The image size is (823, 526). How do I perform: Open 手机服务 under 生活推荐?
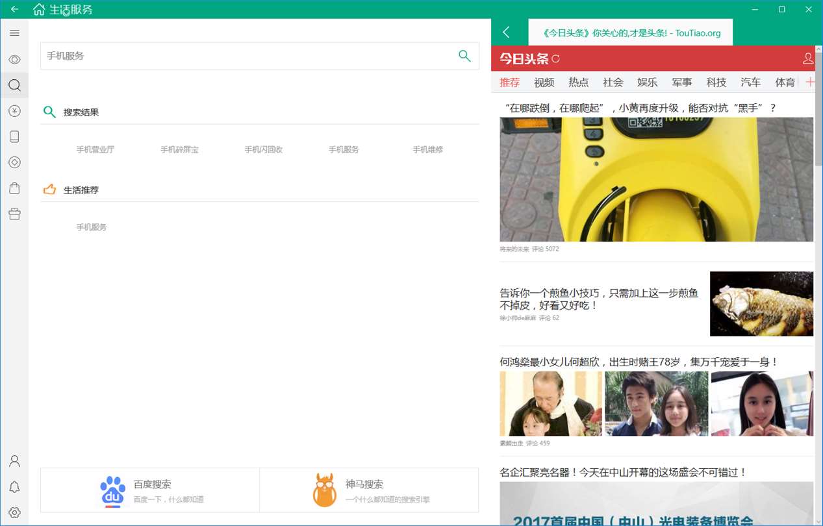(92, 227)
